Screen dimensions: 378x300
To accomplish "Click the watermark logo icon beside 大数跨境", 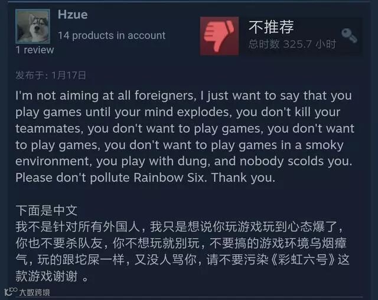I will [11, 291].
